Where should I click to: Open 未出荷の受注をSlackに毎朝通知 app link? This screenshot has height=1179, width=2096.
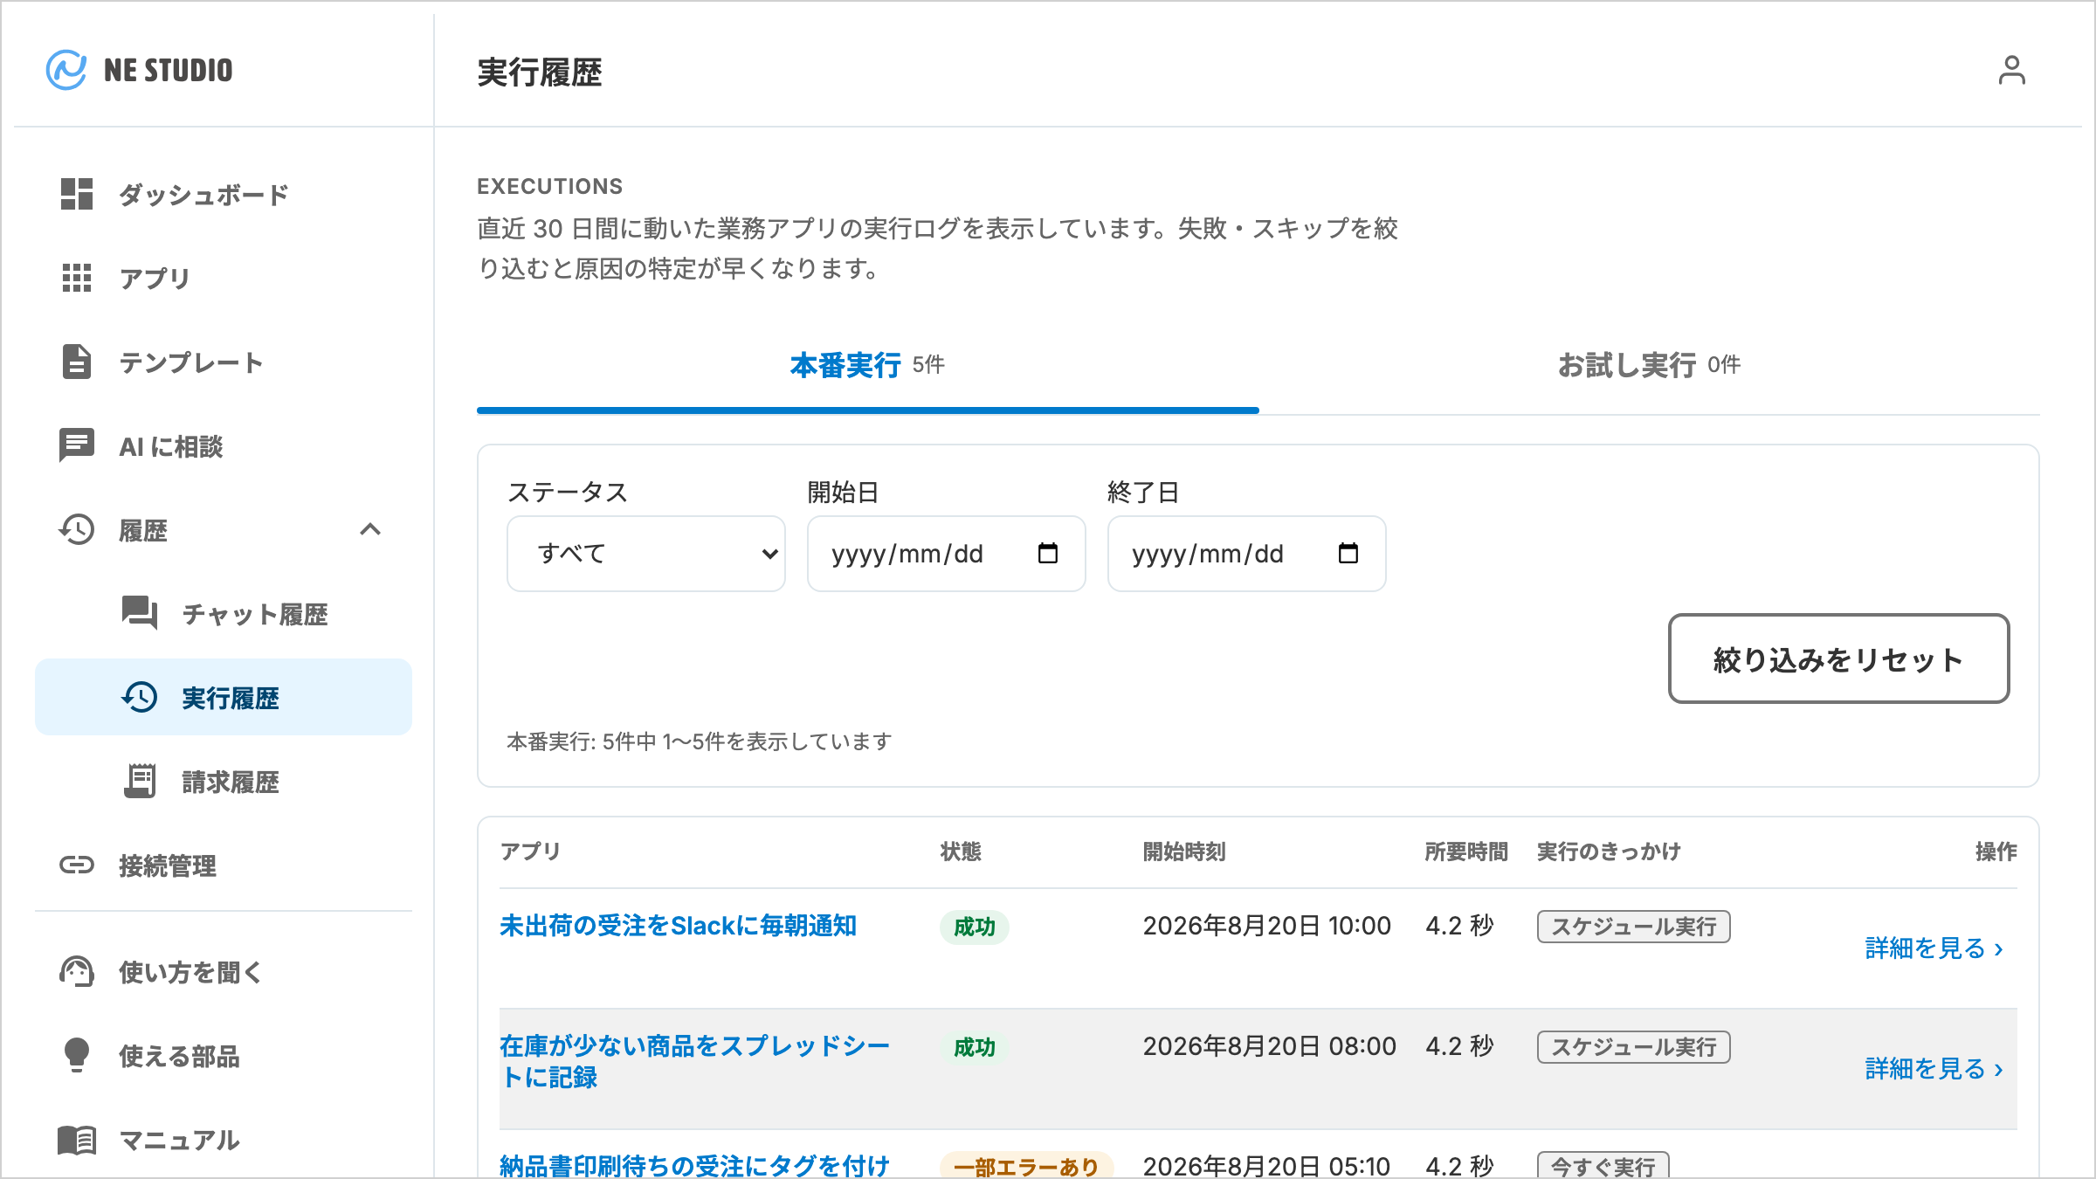[678, 926]
